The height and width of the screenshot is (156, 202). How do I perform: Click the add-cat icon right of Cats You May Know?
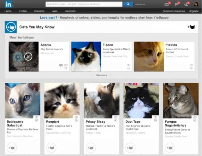[191, 27]
